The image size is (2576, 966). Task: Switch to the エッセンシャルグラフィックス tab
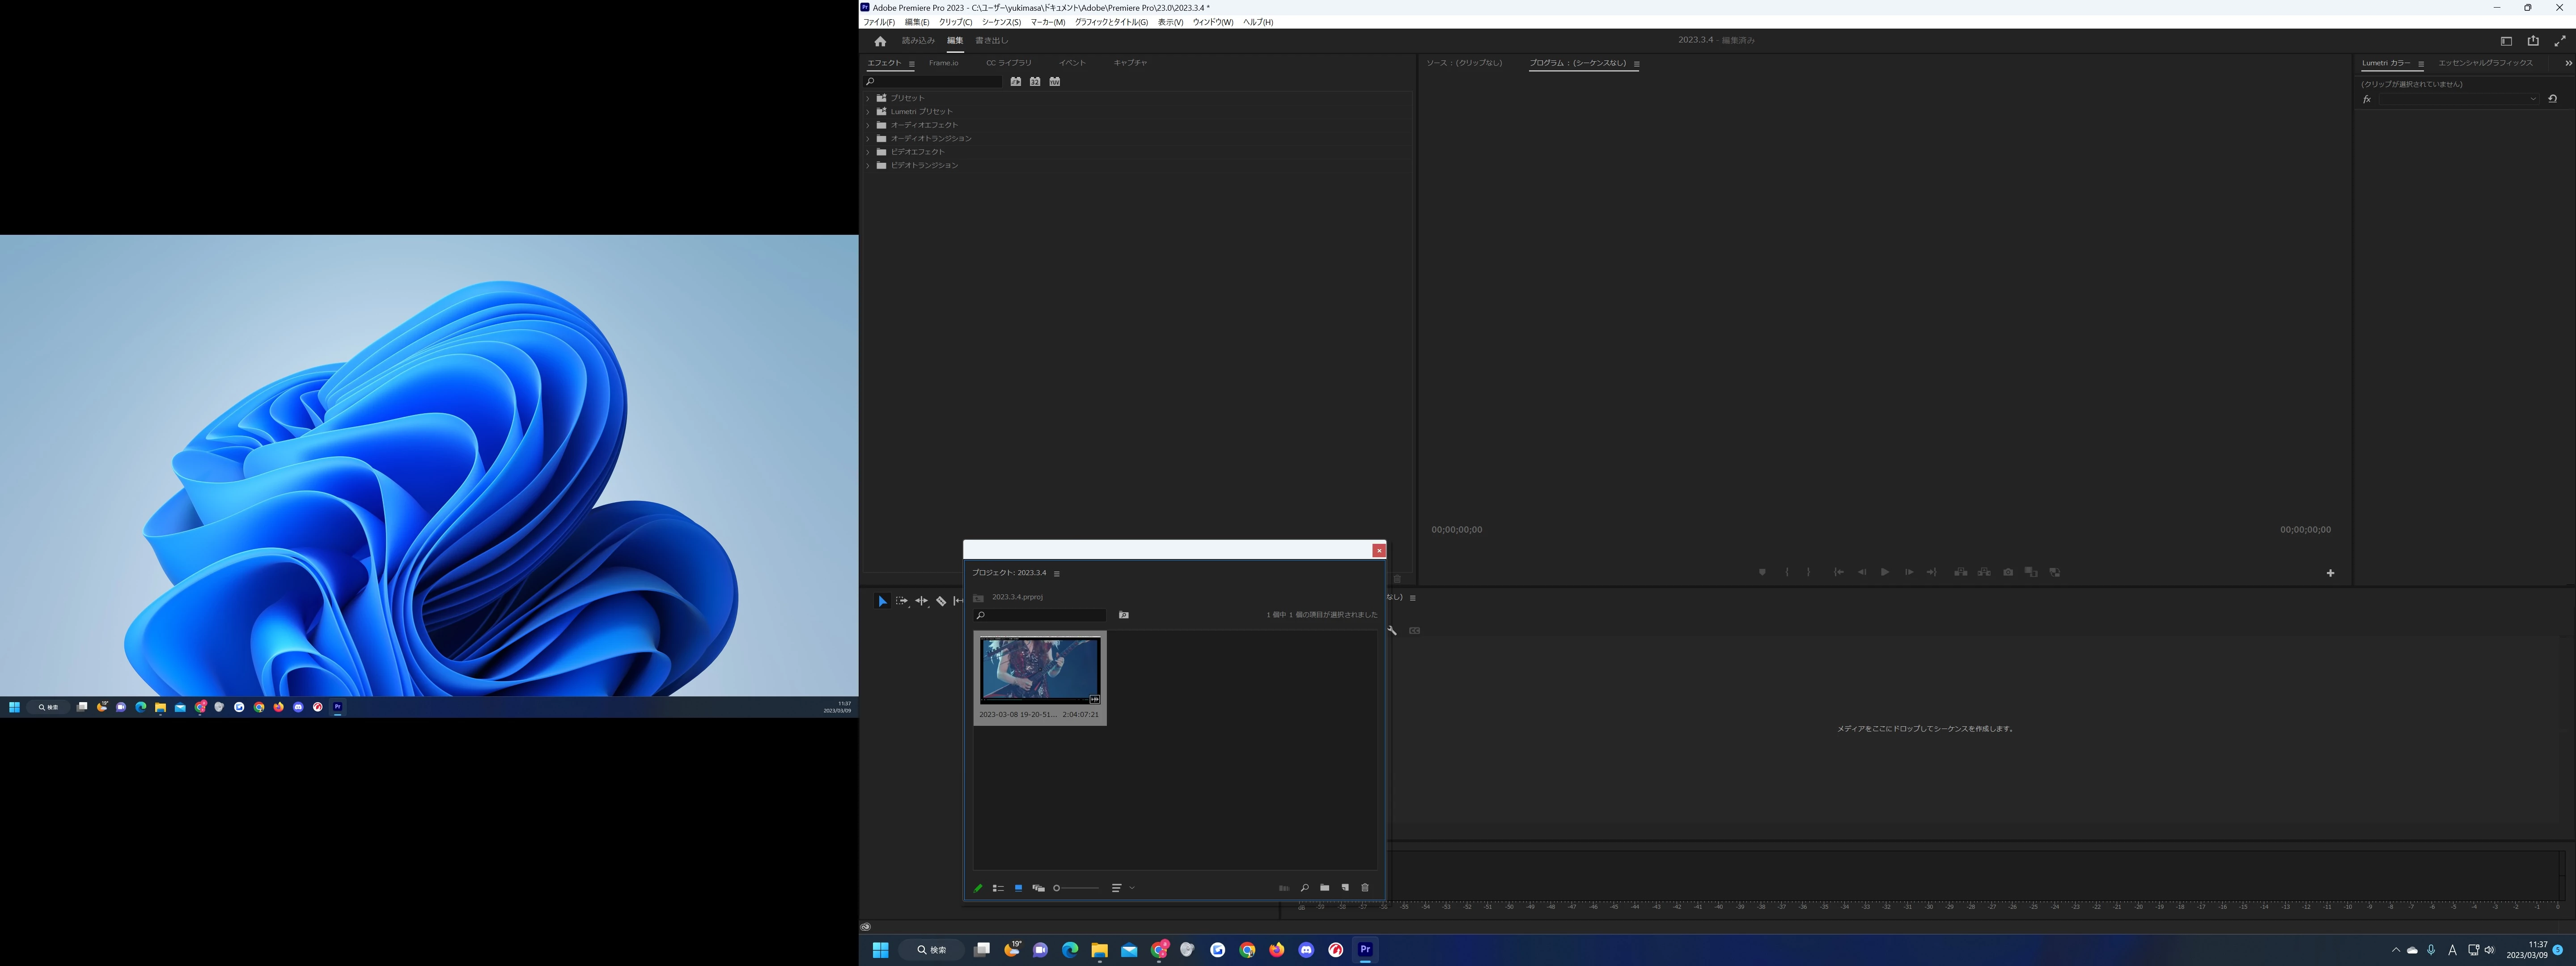pyautogui.click(x=2485, y=63)
